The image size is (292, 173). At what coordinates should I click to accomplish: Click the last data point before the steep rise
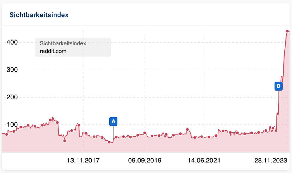pyautogui.click(x=273, y=128)
